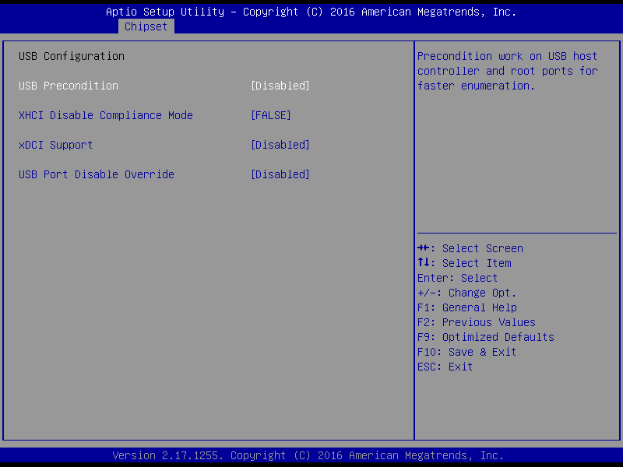Viewport: 623px width, 467px height.
Task: Restore F2 Previous Values
Action: pos(477,322)
